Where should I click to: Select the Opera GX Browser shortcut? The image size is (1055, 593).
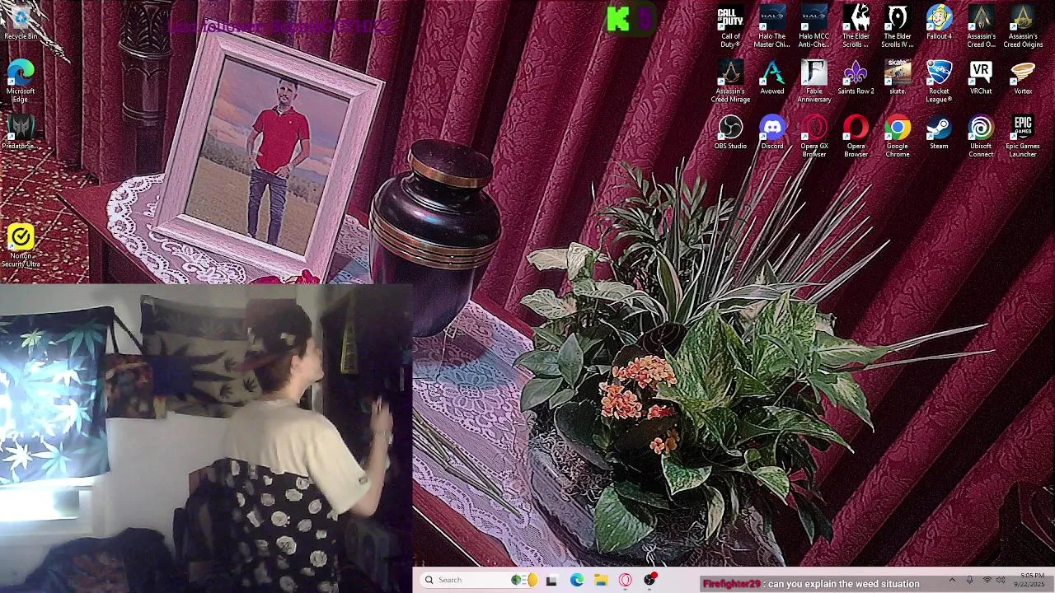click(x=814, y=137)
